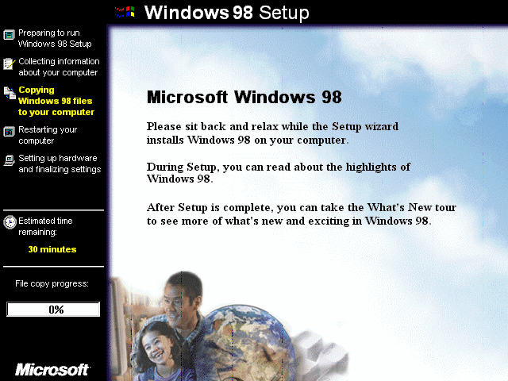Click the Collecting information notepad icon
508x381 pixels.
10,63
